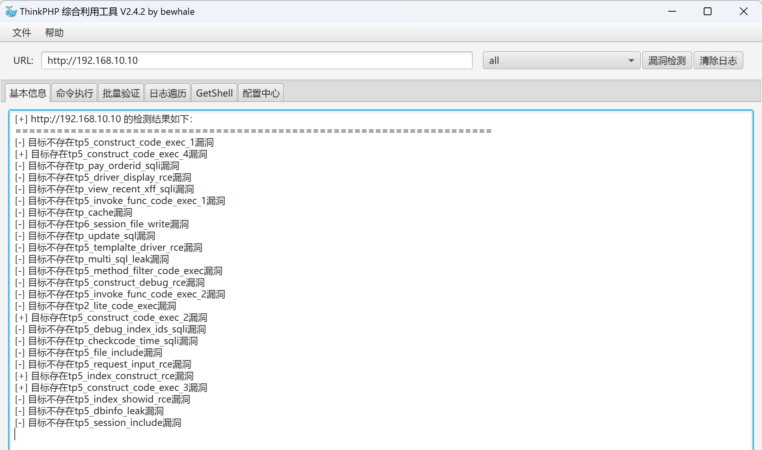The height and width of the screenshot is (450, 762).
Task: Click the URL input field
Action: click(x=257, y=61)
